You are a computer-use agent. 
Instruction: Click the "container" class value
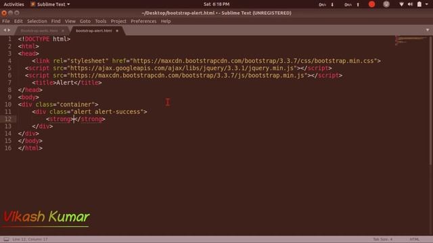pyautogui.click(x=76, y=105)
